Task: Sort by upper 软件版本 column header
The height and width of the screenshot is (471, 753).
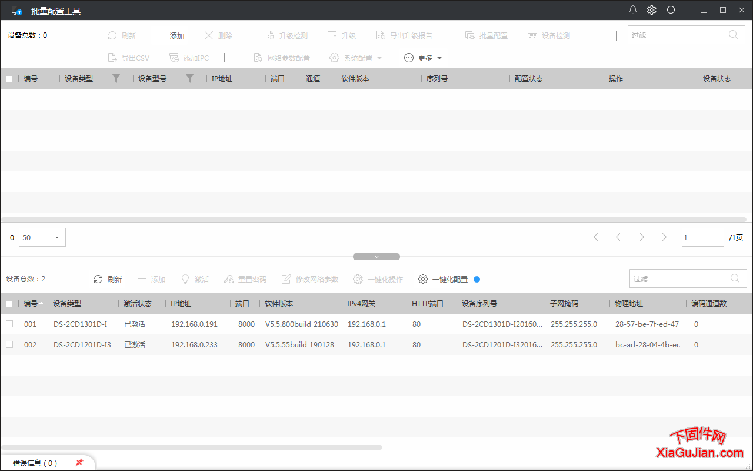Action: click(x=355, y=78)
